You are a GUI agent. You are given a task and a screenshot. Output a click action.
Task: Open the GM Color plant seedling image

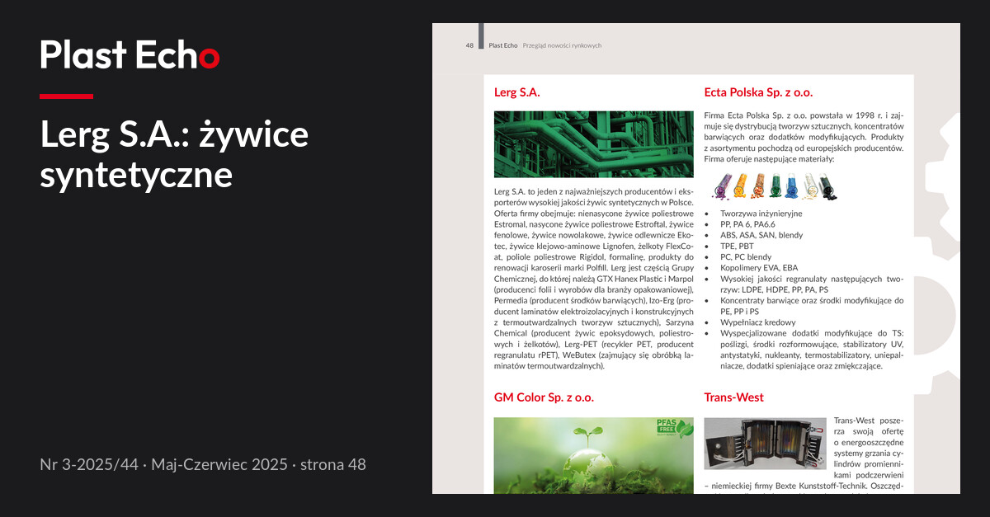click(593, 455)
